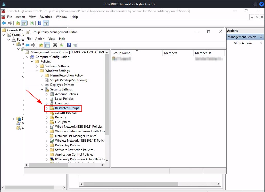Click the Delete X icon in Editor toolbar

click(x=55, y=45)
